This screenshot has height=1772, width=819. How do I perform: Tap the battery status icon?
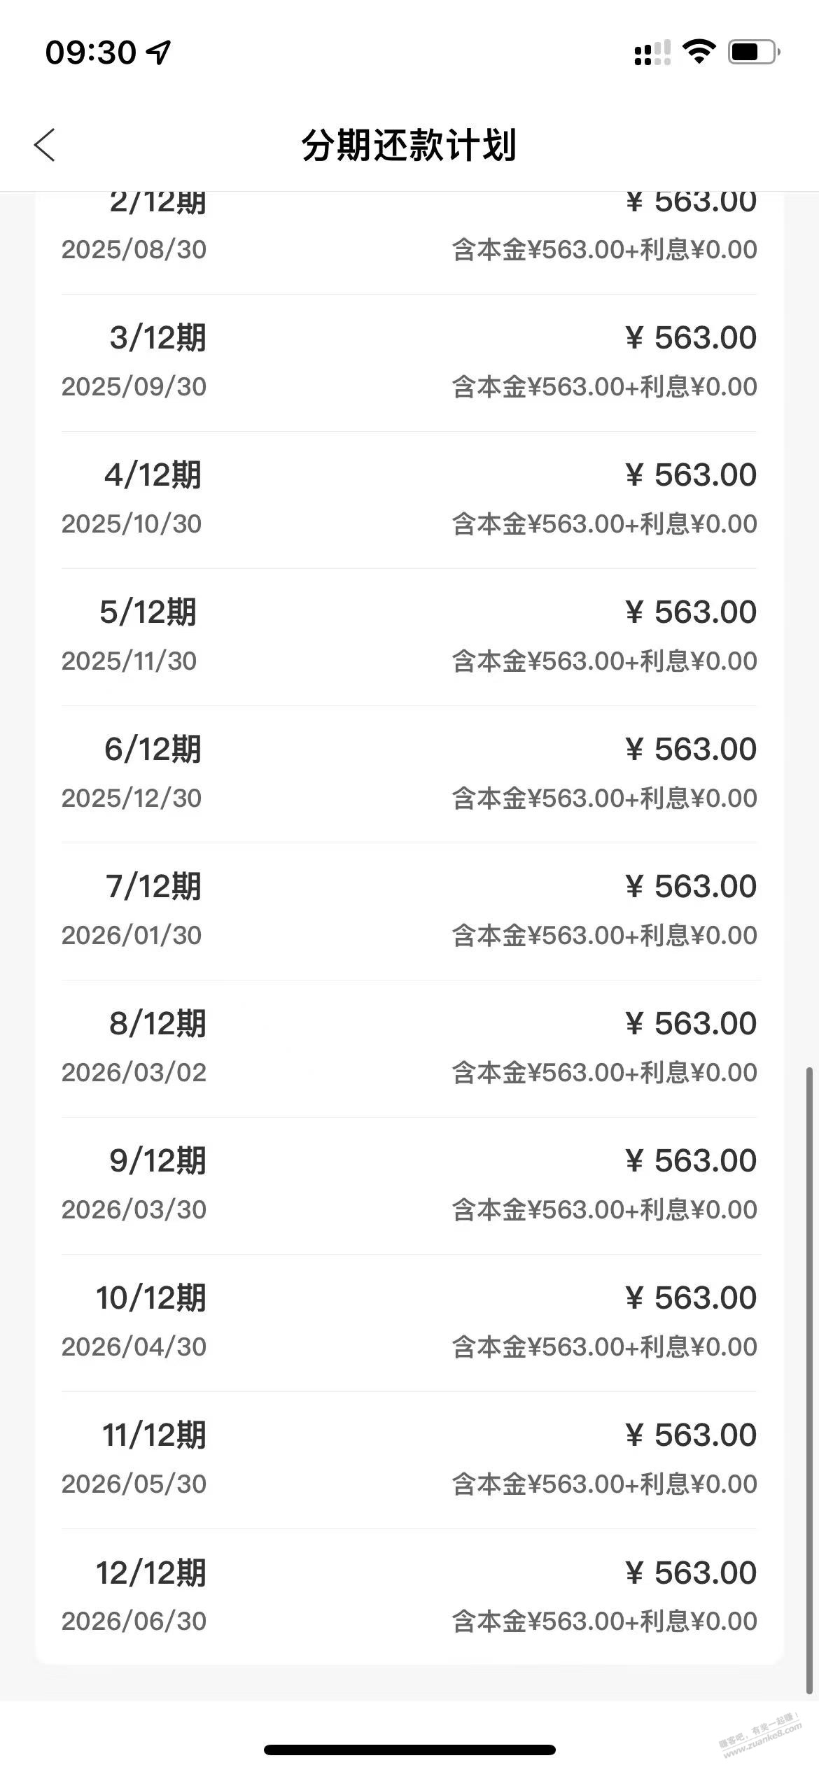(x=755, y=52)
